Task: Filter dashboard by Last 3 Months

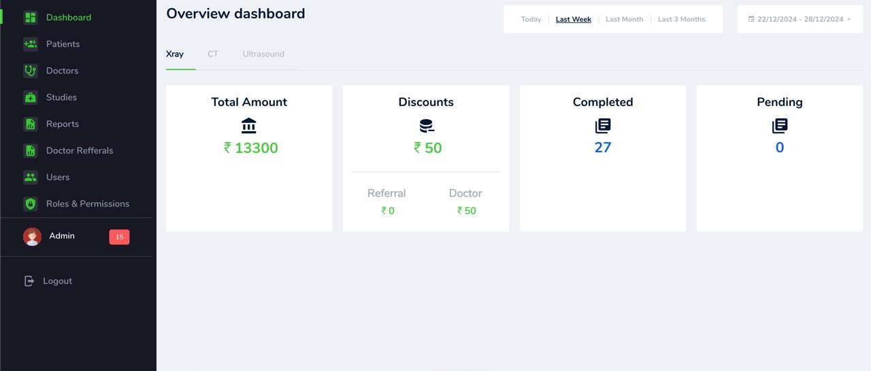Action: pyautogui.click(x=681, y=19)
